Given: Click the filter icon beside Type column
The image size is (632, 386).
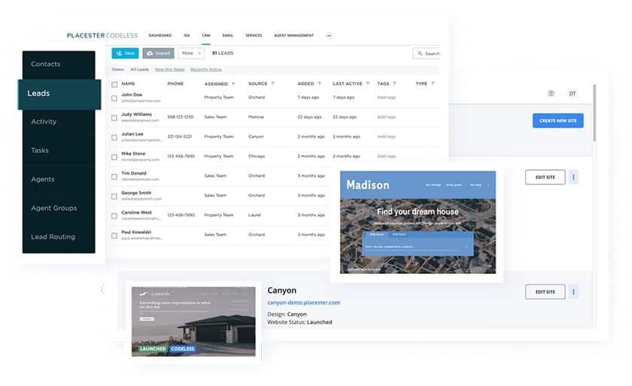Looking at the screenshot, I should click(433, 84).
